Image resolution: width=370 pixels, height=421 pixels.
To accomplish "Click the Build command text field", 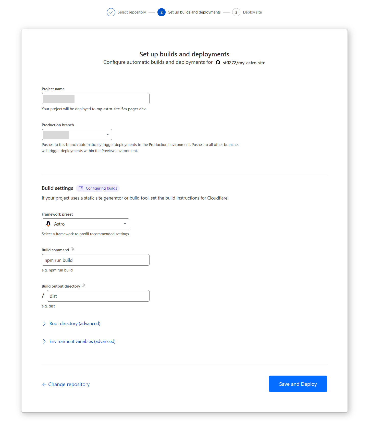I will click(x=96, y=260).
